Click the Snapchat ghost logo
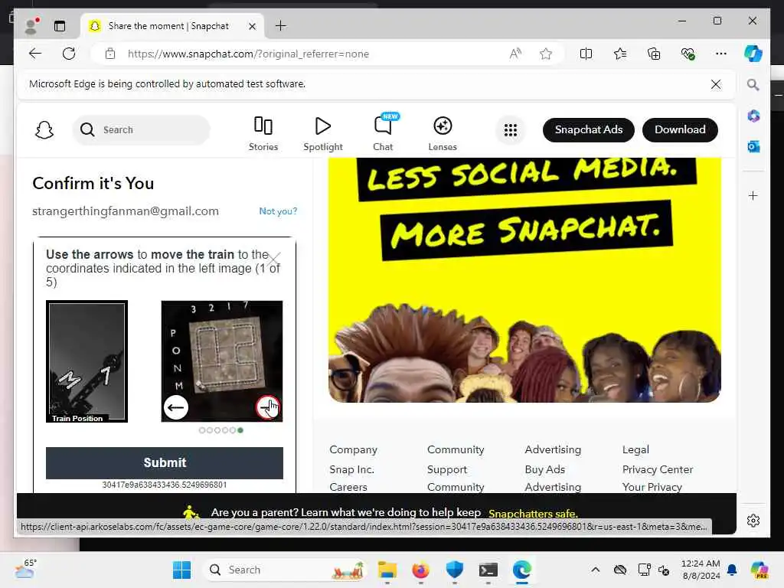The width and height of the screenshot is (784, 588). point(44,130)
